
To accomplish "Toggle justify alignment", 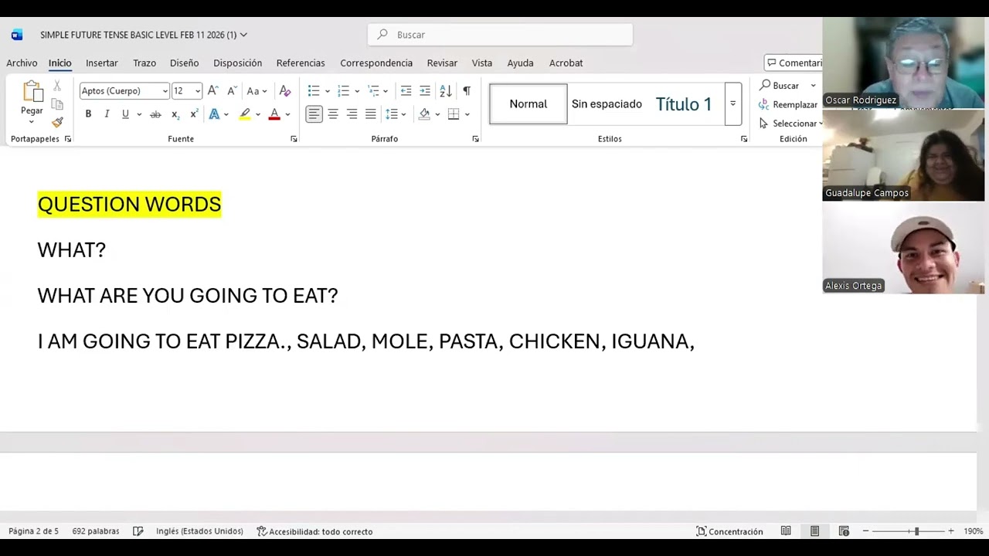I will tap(371, 114).
